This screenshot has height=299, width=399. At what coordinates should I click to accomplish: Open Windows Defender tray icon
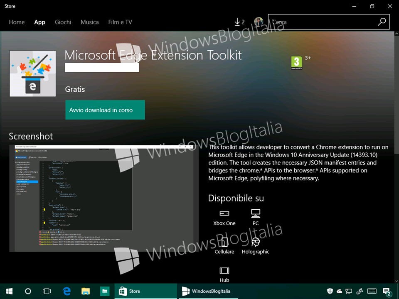coord(330,291)
